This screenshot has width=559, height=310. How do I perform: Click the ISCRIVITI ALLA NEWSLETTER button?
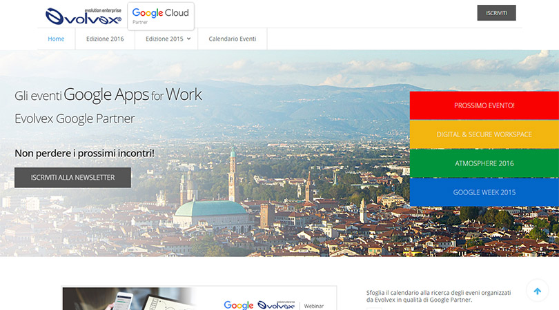[72, 178]
